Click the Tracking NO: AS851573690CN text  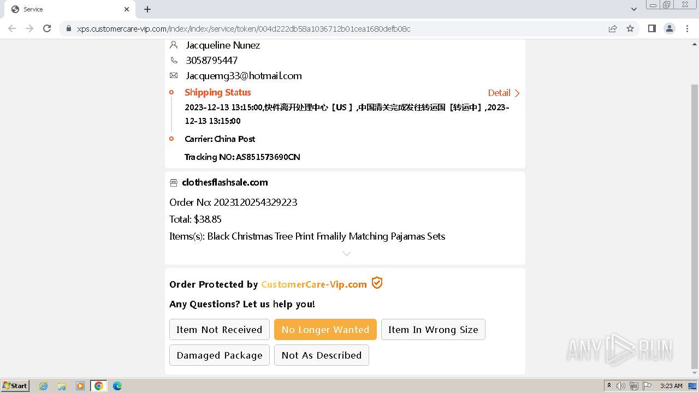242,157
